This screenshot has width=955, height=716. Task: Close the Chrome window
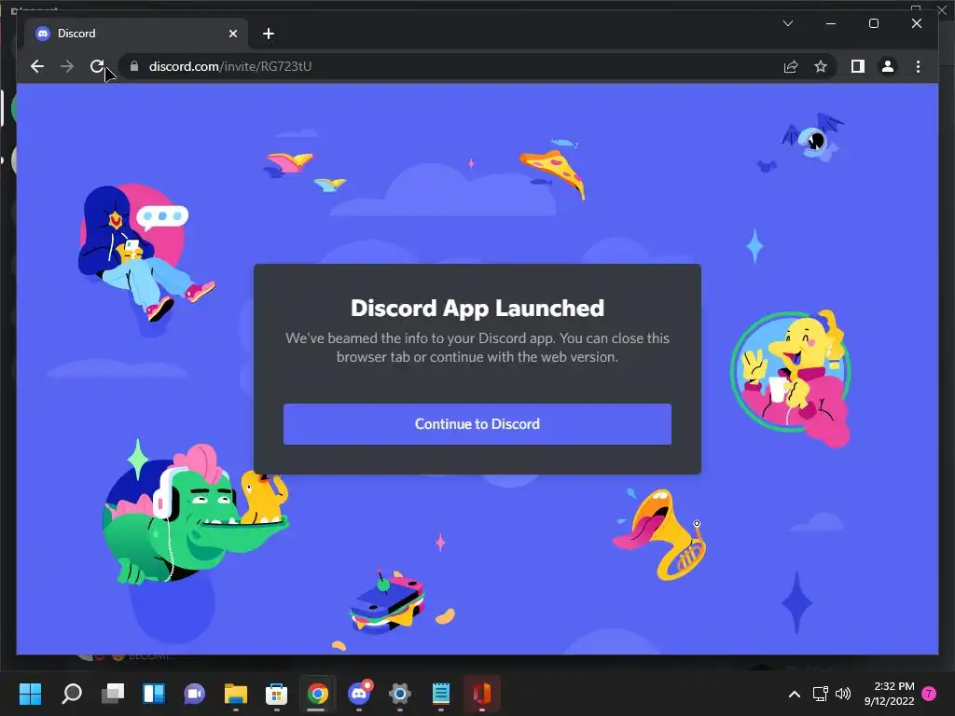click(x=916, y=23)
